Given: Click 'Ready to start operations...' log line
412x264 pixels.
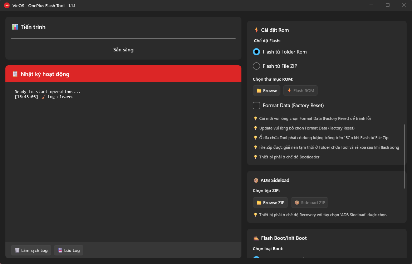Looking at the screenshot, I should coord(48,92).
